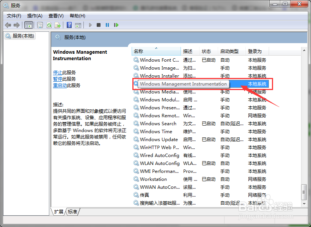Image resolution: width=311 pixels, height=227 pixels.
Task: Click the 自动(延迟... startup type of Windows Update
Action: (232, 140)
